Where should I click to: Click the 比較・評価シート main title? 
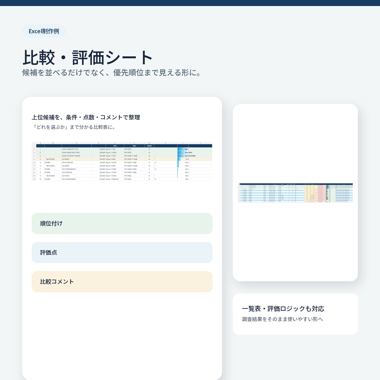[88, 58]
